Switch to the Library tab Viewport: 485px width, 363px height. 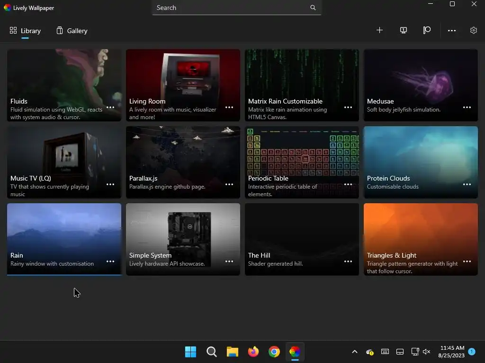tap(25, 31)
